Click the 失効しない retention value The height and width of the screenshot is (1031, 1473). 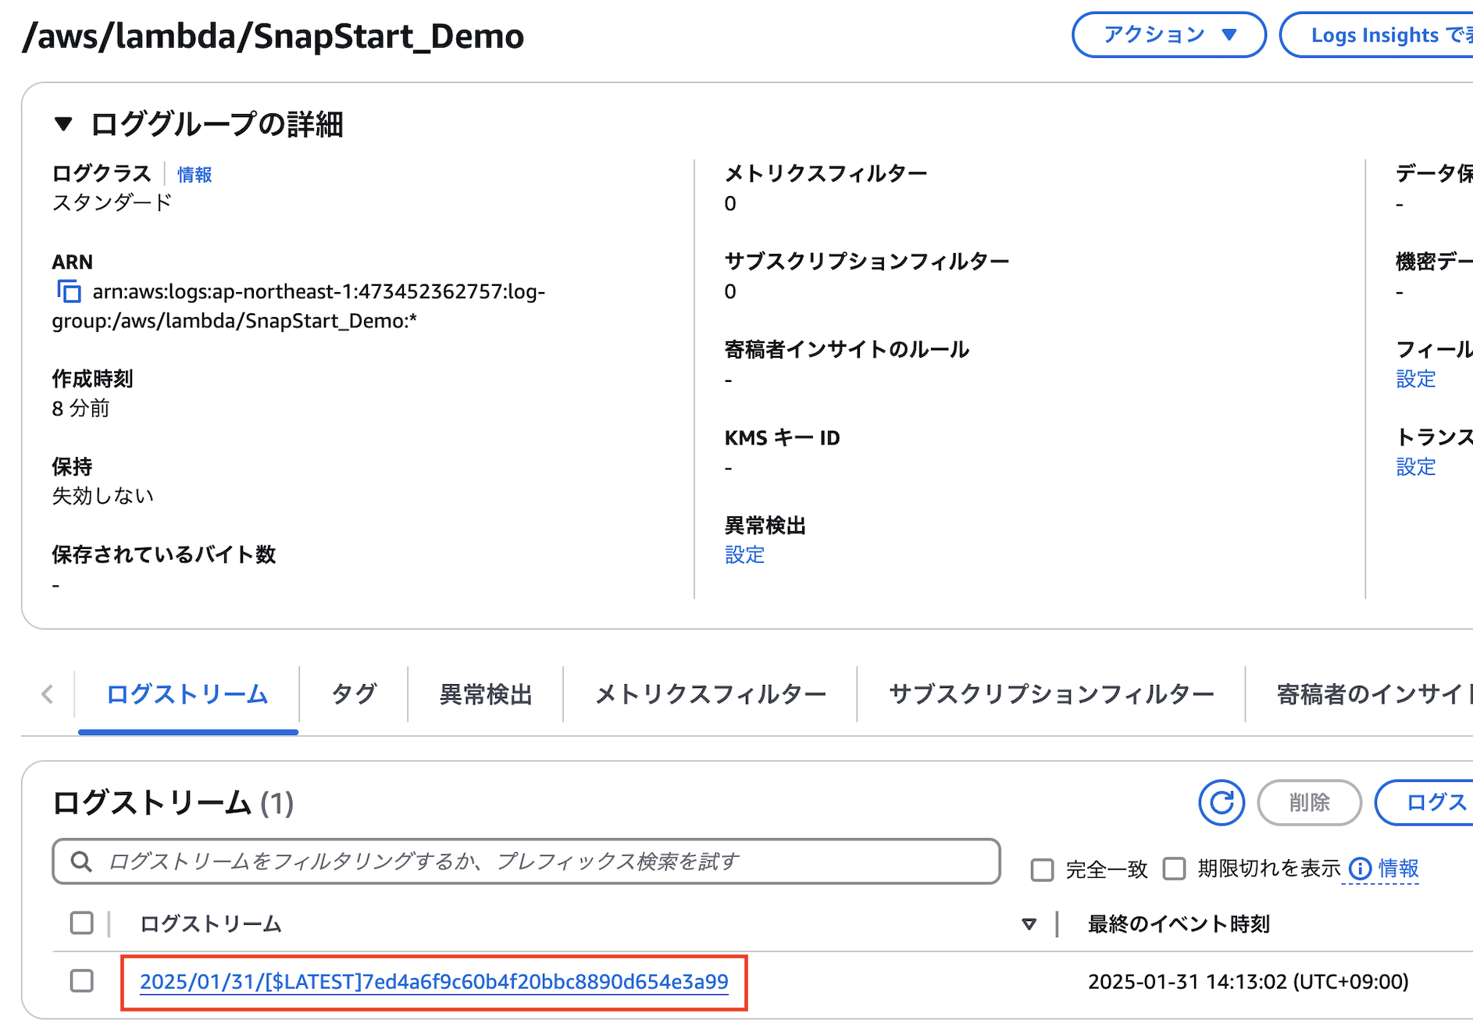tap(102, 496)
